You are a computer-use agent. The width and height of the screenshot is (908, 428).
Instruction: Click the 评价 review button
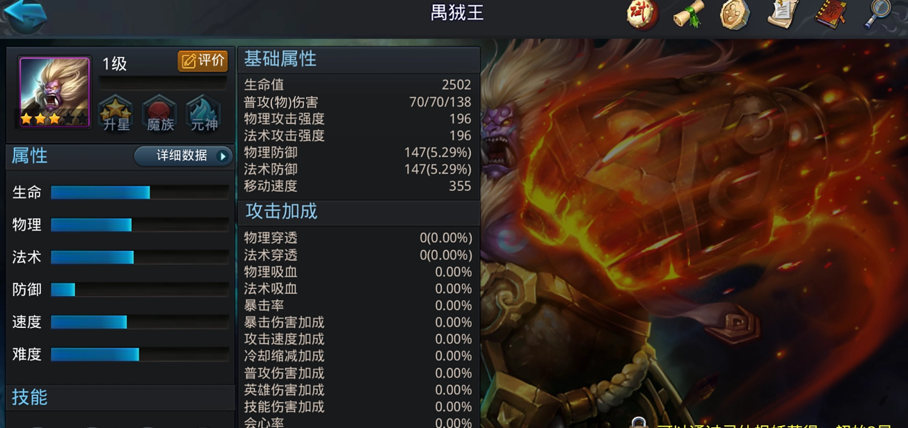pos(202,61)
